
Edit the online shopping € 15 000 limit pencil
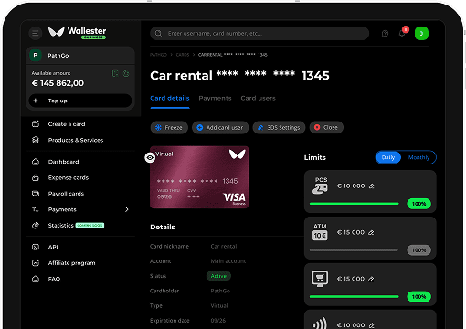[x=371, y=279]
